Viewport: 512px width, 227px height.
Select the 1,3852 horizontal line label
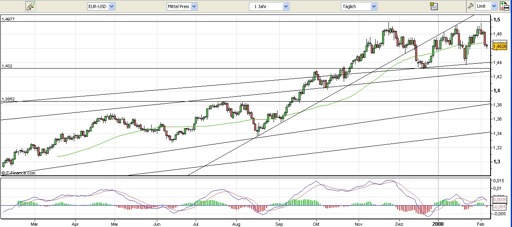8,99
